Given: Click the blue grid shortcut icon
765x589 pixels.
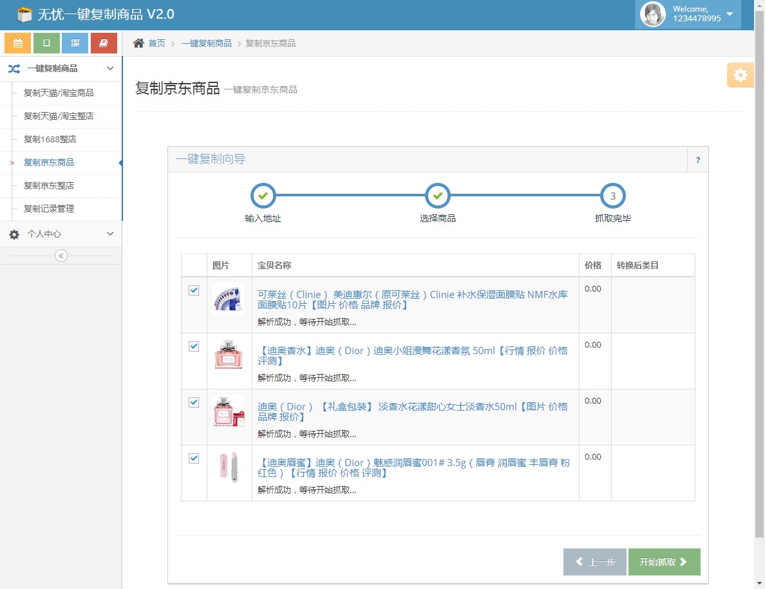Looking at the screenshot, I should click(x=75, y=43).
